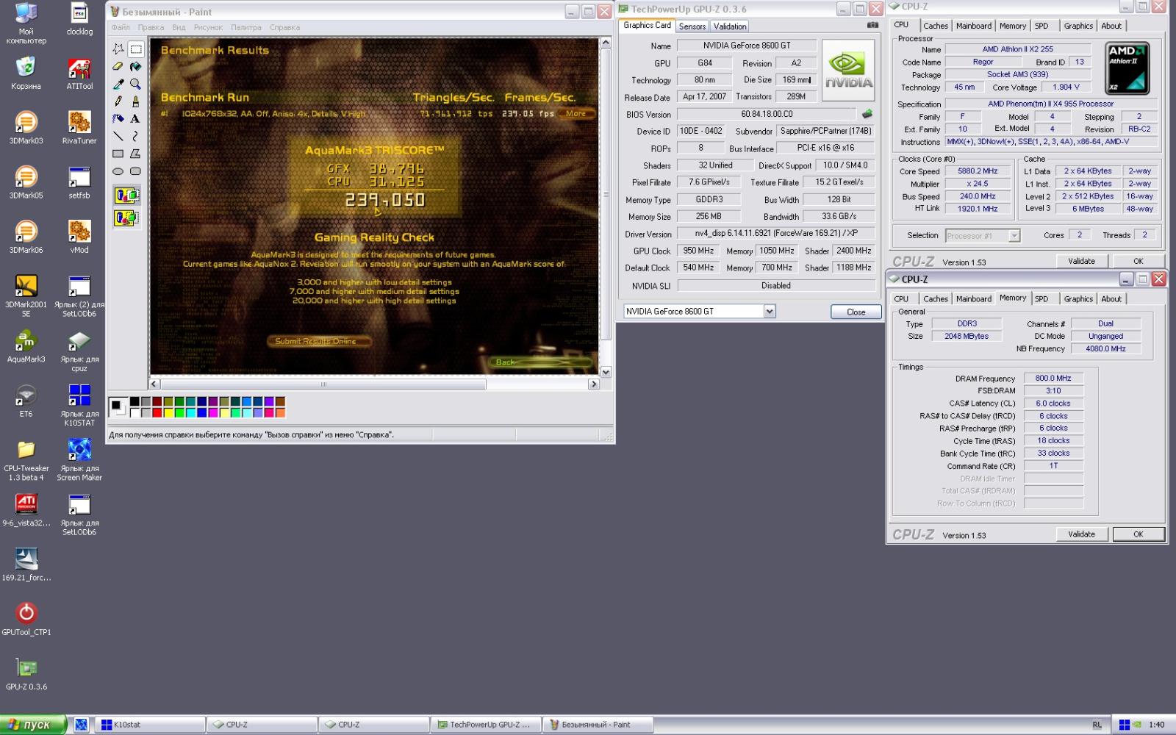Click the BIOS save chip icon in GPU-Z

867,114
